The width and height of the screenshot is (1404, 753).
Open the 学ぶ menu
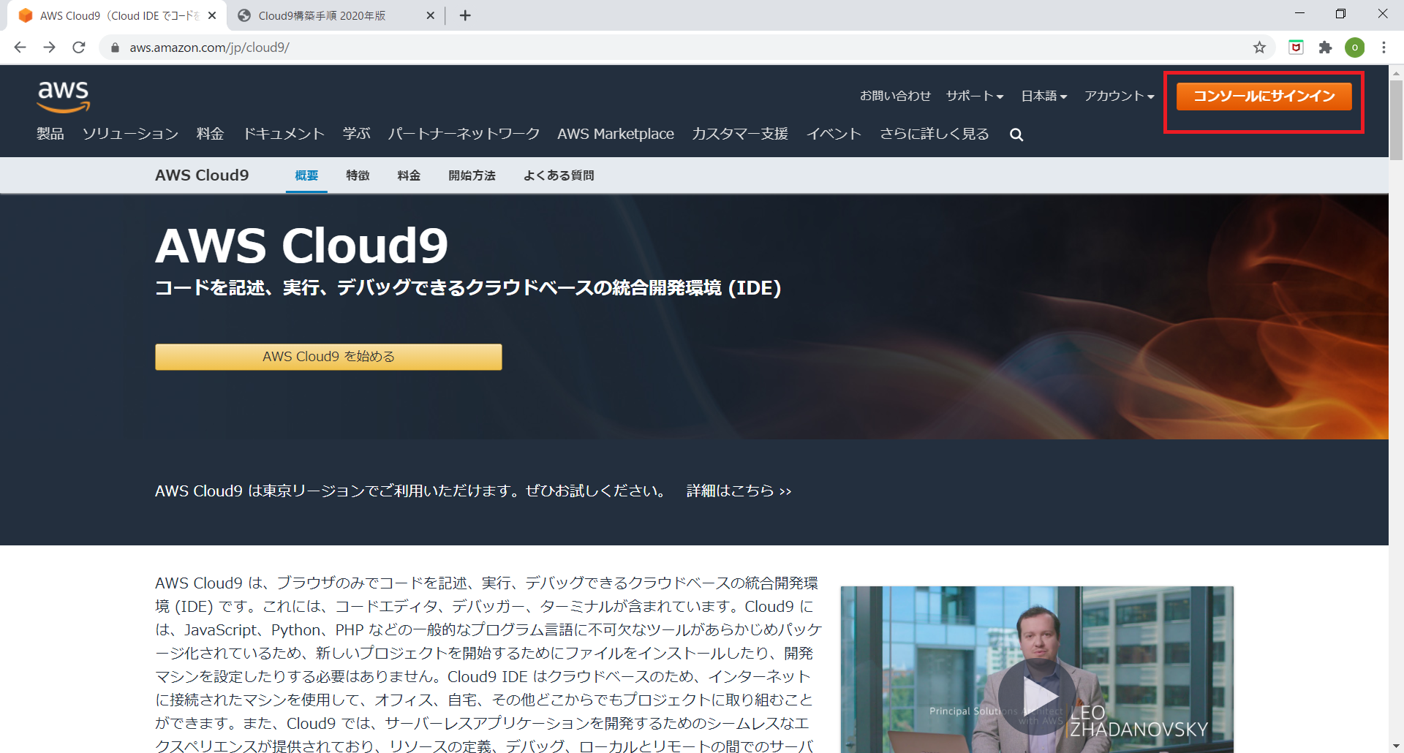(x=357, y=134)
